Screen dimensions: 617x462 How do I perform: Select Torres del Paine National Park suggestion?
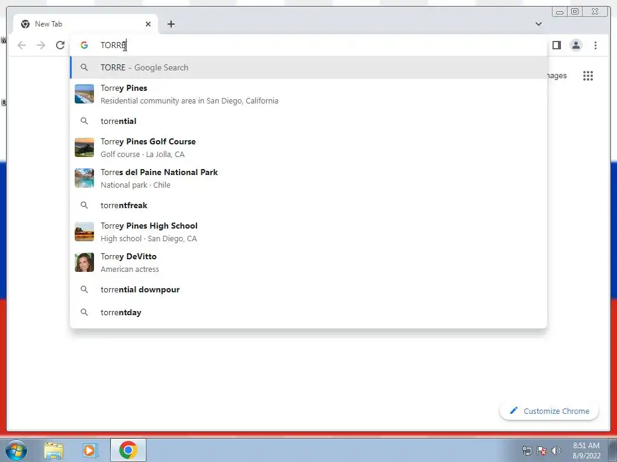click(308, 178)
